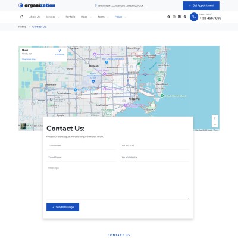
Task: Expand the Pages dropdown menu
Action: [120, 17]
